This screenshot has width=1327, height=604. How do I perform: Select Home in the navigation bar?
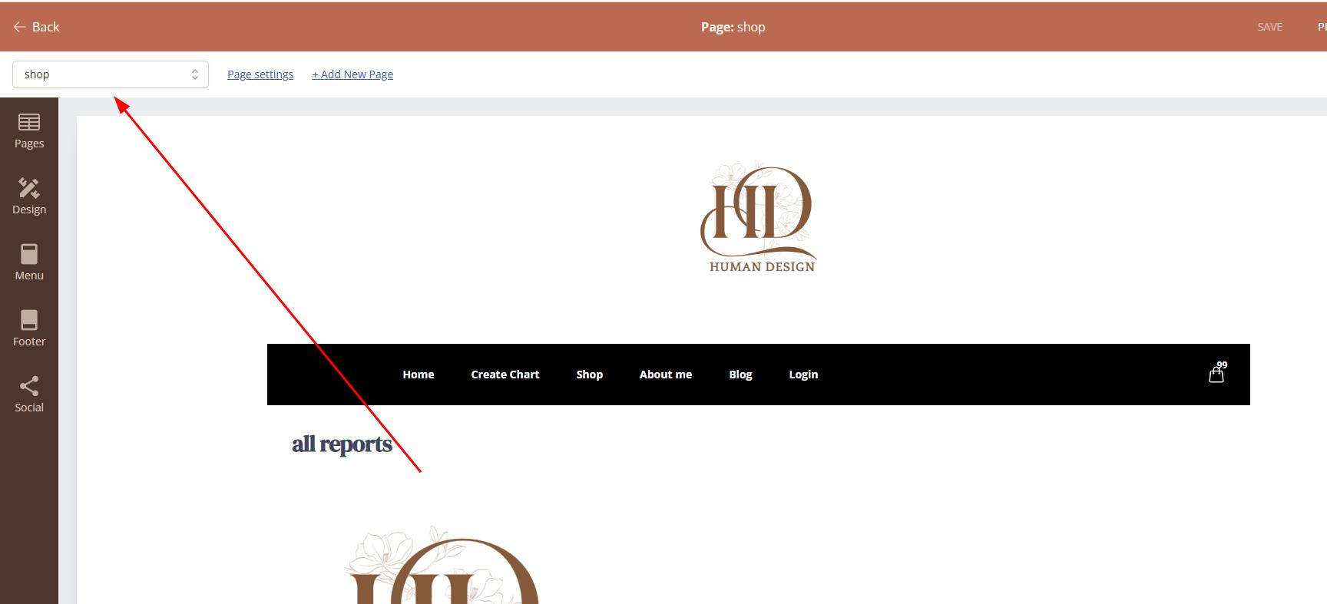click(x=419, y=375)
